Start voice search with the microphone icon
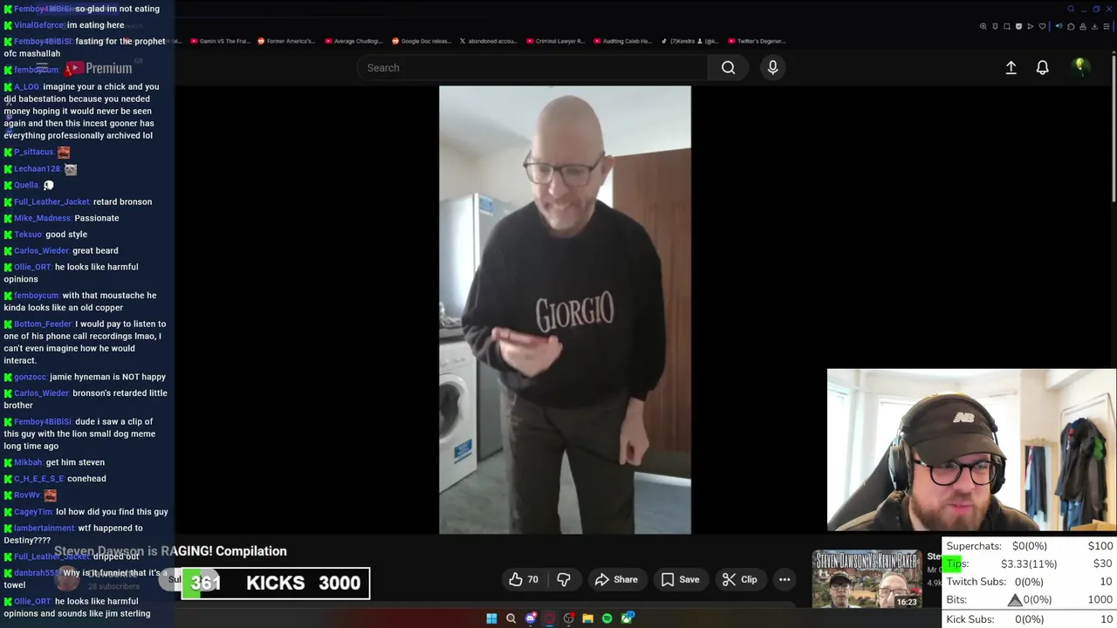1117x628 pixels. click(772, 68)
